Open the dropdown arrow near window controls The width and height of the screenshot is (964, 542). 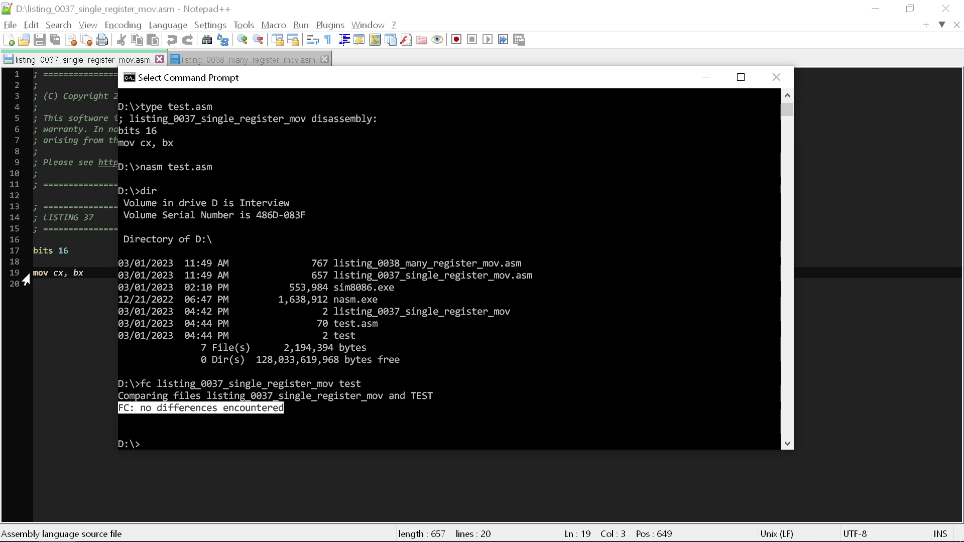tap(942, 25)
